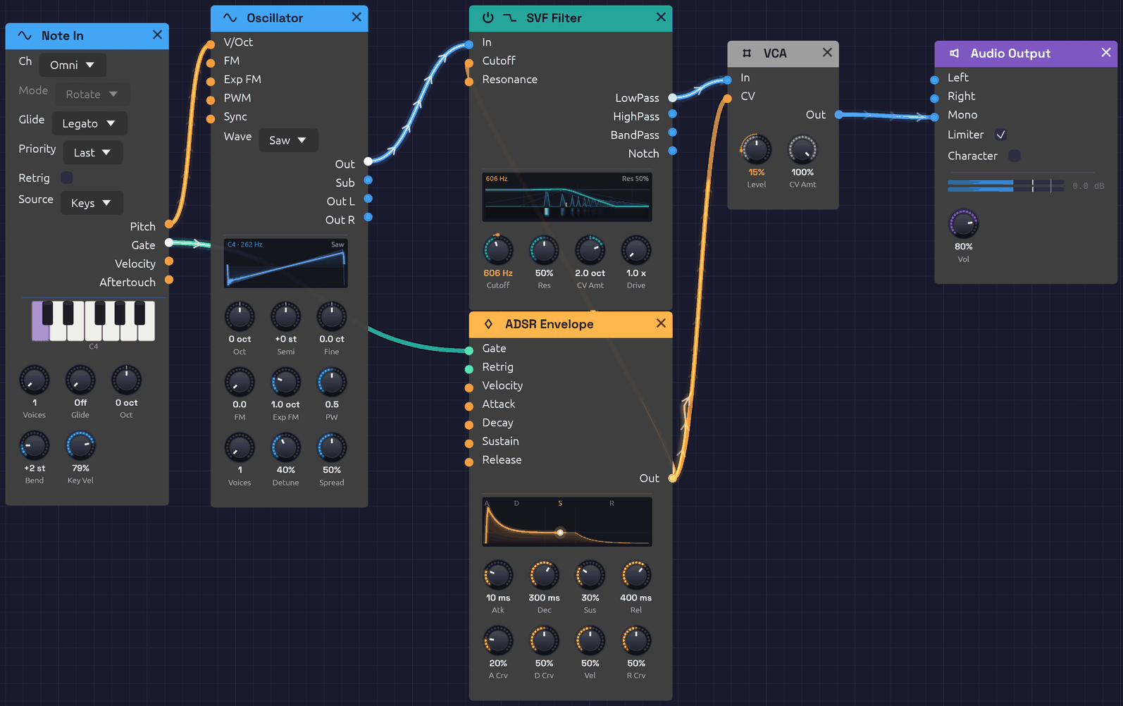This screenshot has height=706, width=1123.
Task: Click the Note In Pitch output port
Action: pyautogui.click(x=169, y=225)
